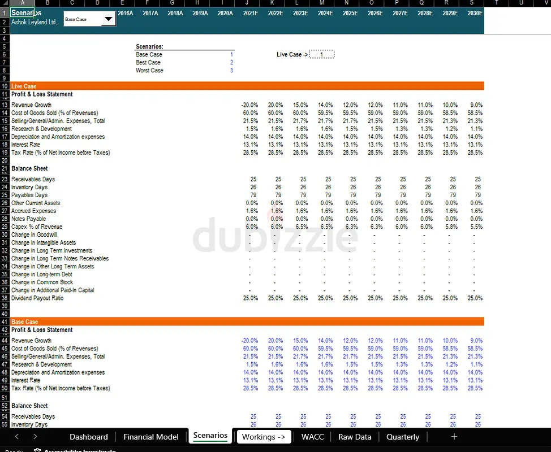Switch to the Financial Model sheet tab

(x=150, y=436)
